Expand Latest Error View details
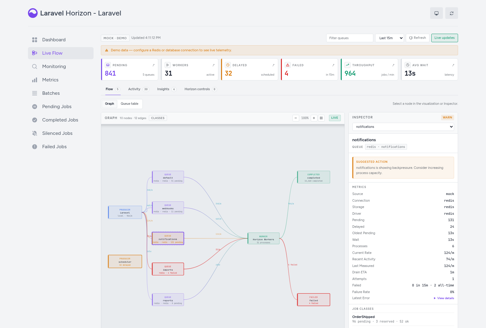Viewport: 486px width, 328px height. coord(444,298)
